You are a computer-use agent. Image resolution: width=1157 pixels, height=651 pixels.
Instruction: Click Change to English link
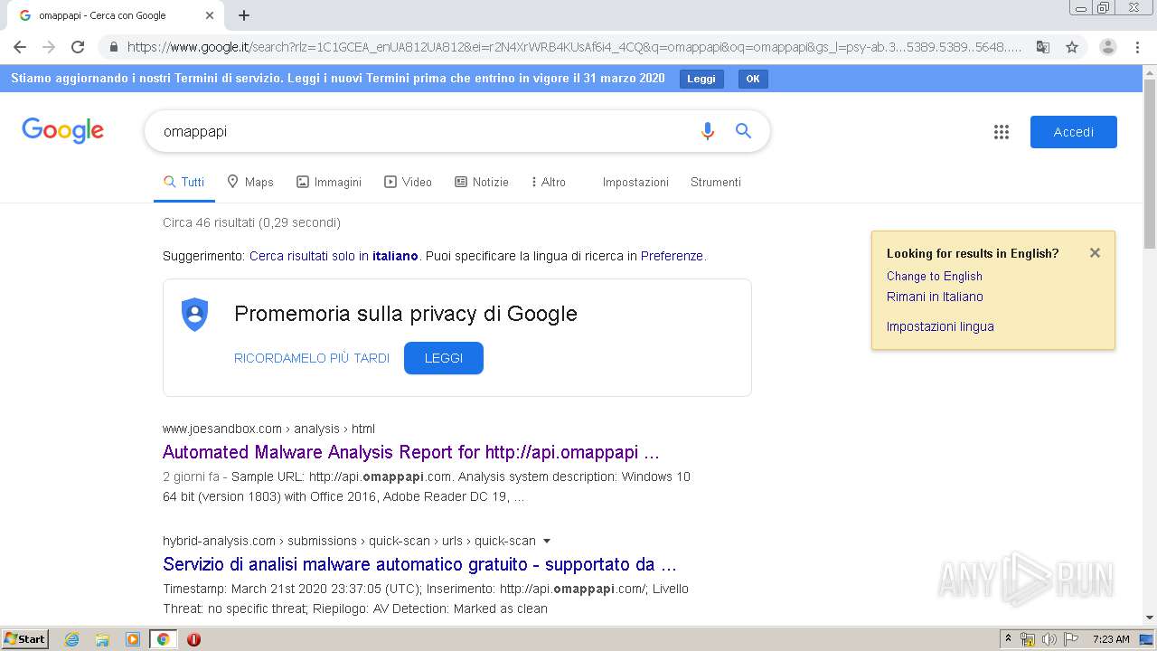pyautogui.click(x=934, y=277)
